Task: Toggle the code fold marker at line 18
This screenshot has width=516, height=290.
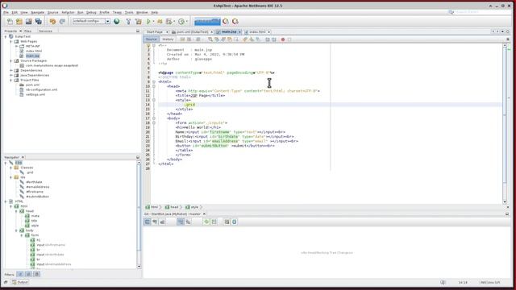Action: (x=154, y=122)
